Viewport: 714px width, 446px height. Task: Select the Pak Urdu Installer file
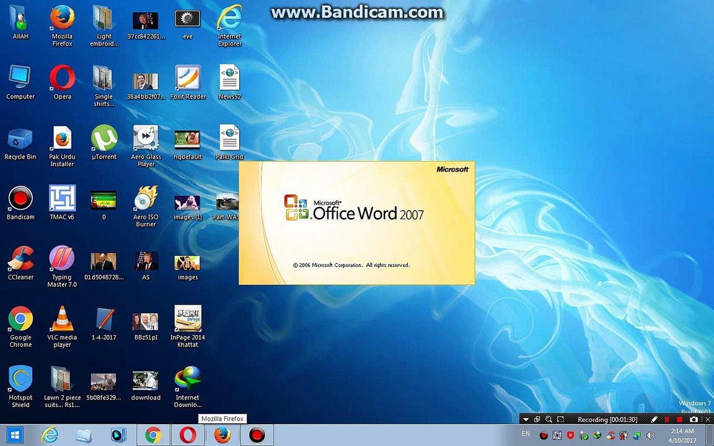pyautogui.click(x=62, y=146)
